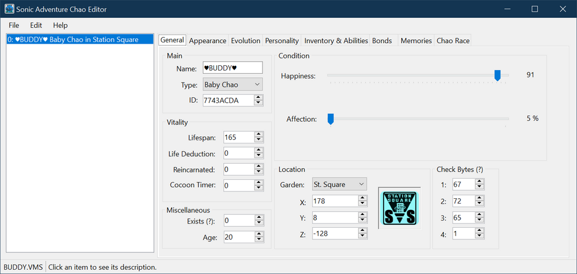The width and height of the screenshot is (577, 274).
Task: Decrease the Age value with down arrow
Action: pyautogui.click(x=258, y=240)
